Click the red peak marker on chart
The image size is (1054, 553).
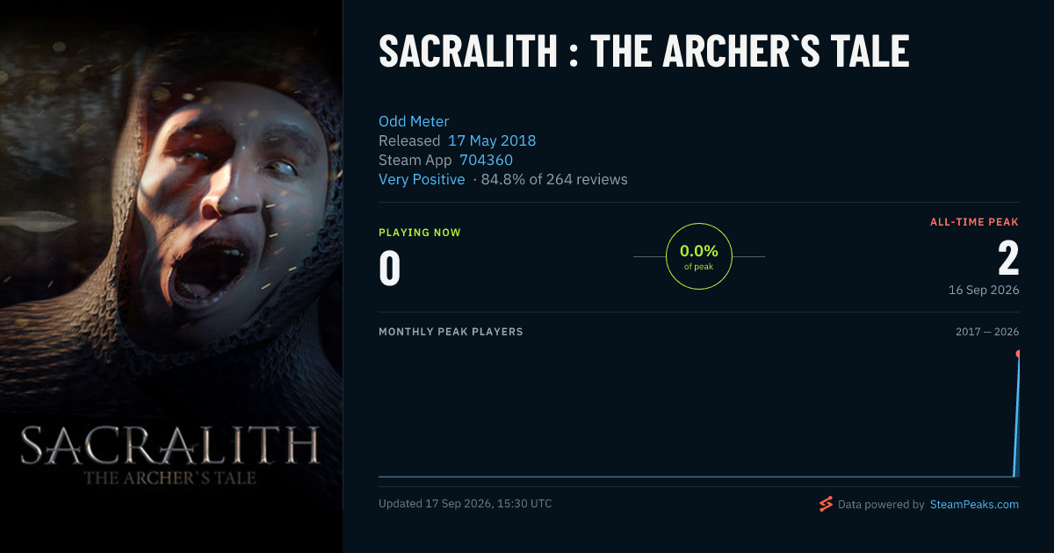coord(1019,354)
